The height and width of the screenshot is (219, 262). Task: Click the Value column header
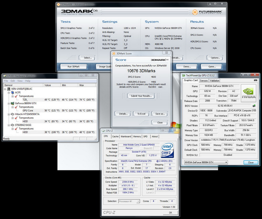[52, 85]
